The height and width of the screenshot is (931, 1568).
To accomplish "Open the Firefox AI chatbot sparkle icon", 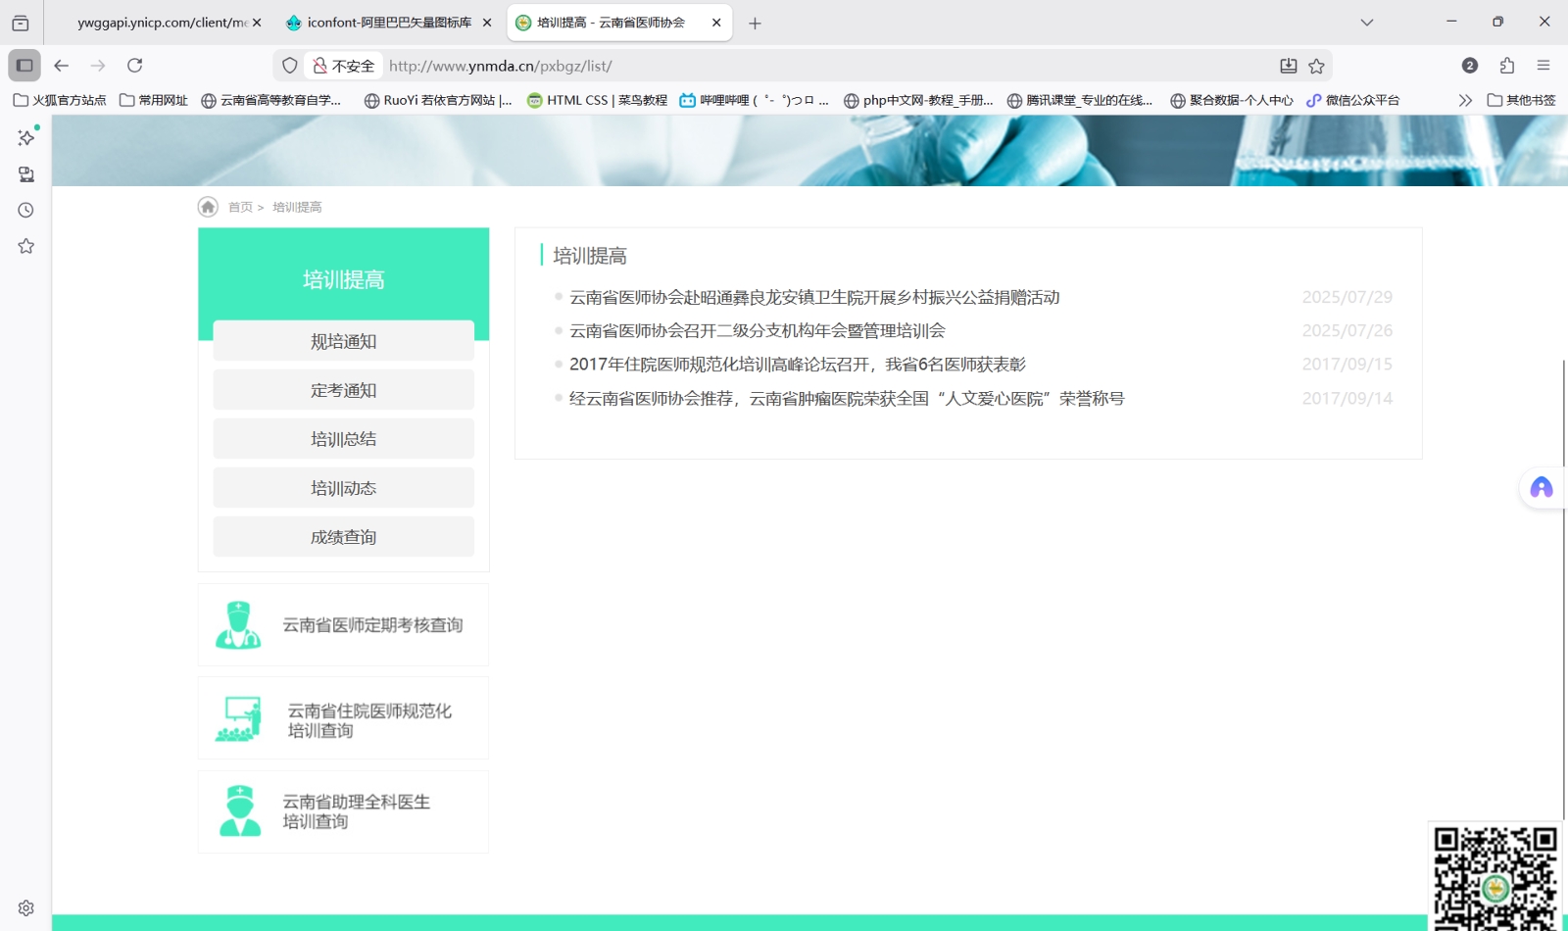I will pyautogui.click(x=25, y=137).
